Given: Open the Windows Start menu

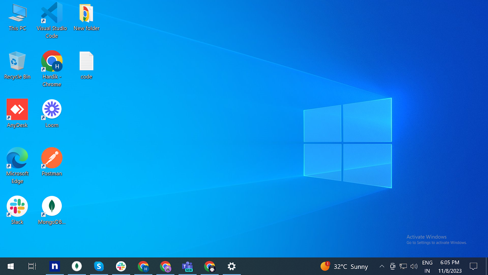Looking at the screenshot, I should [11, 266].
